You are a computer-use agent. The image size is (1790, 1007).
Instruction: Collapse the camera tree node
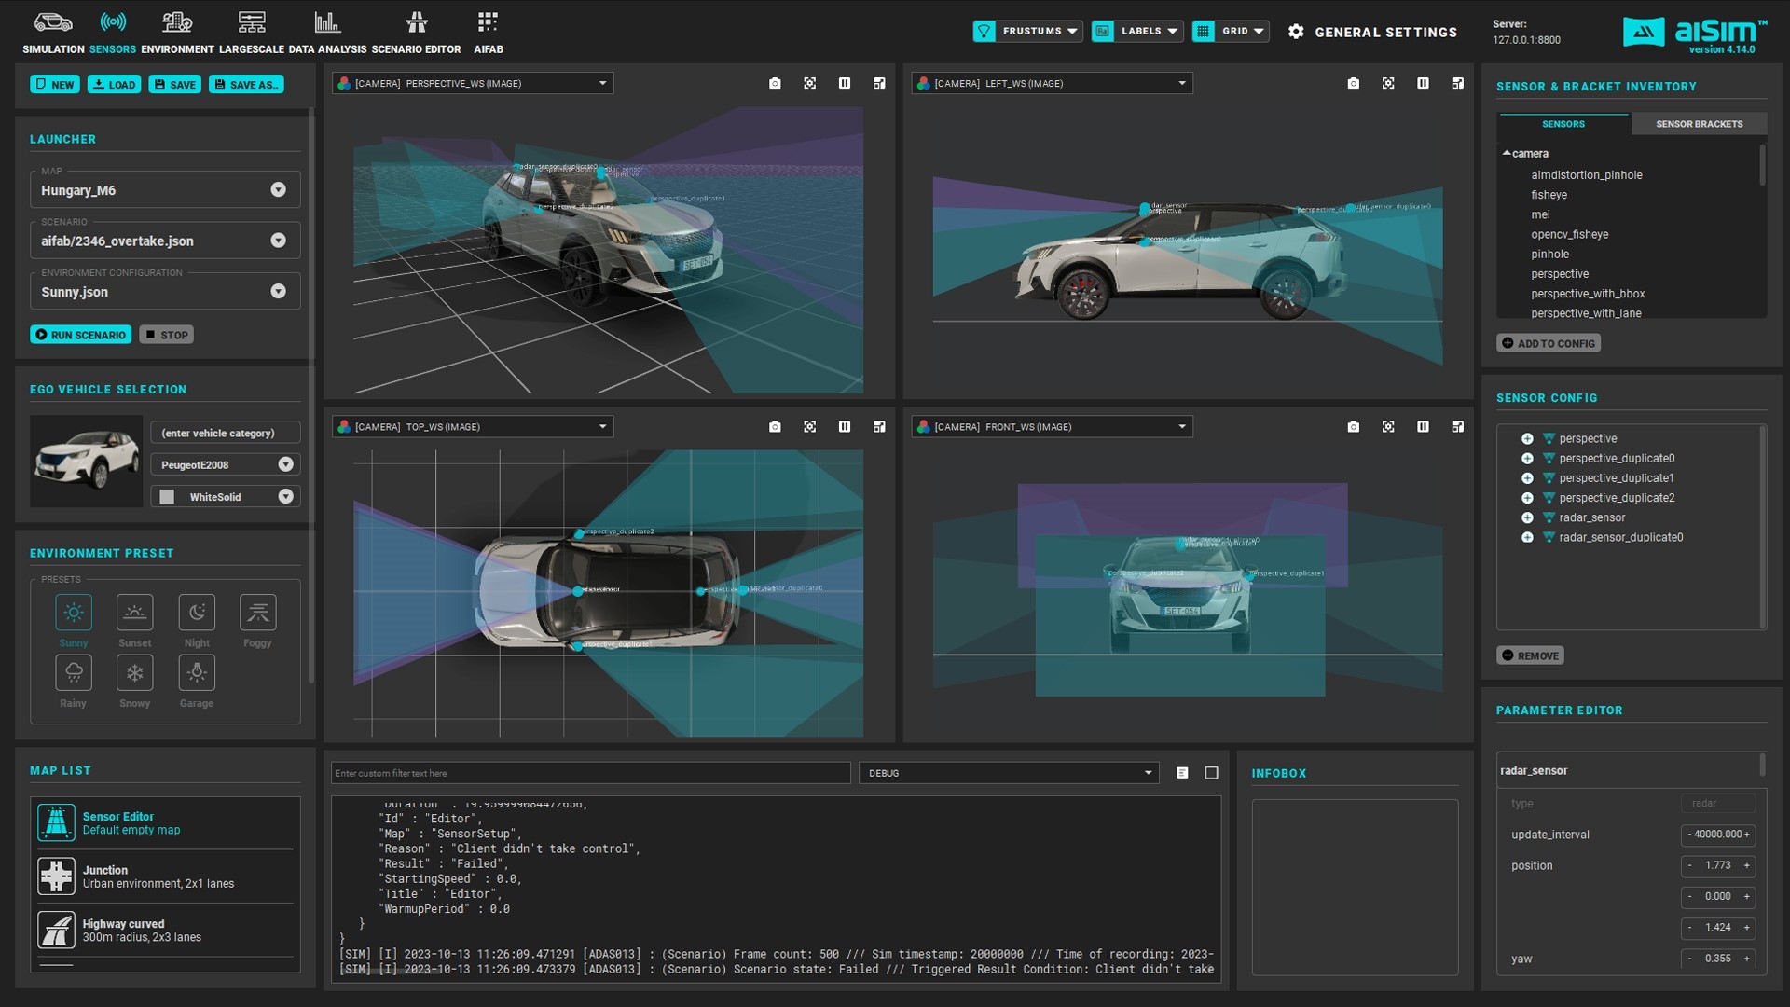[x=1507, y=153]
